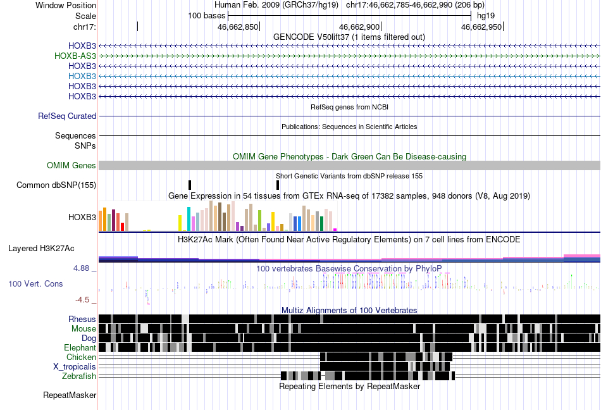Open the 100 Vert. Cons label
This screenshot has height=410, width=601.
click(x=35, y=284)
